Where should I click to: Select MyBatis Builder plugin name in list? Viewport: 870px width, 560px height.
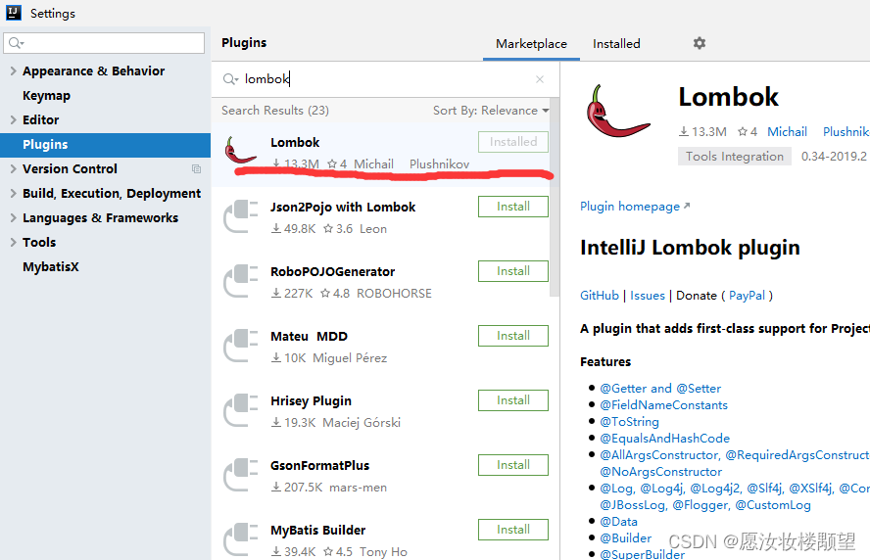coord(318,530)
